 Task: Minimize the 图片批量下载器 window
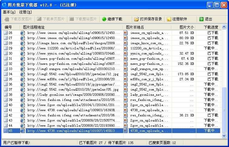point(210,5)
